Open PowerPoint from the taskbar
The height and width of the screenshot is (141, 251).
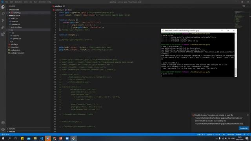tap(61, 138)
